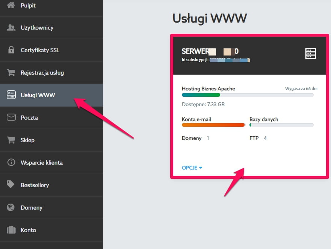Click the Użytkownicy users icon
This screenshot has width=331, height=249.
pos(11,28)
